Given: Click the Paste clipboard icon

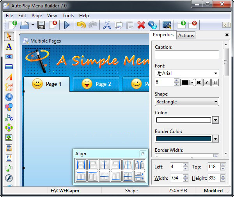Looking at the screenshot, I should pyautogui.click(x=130, y=25).
